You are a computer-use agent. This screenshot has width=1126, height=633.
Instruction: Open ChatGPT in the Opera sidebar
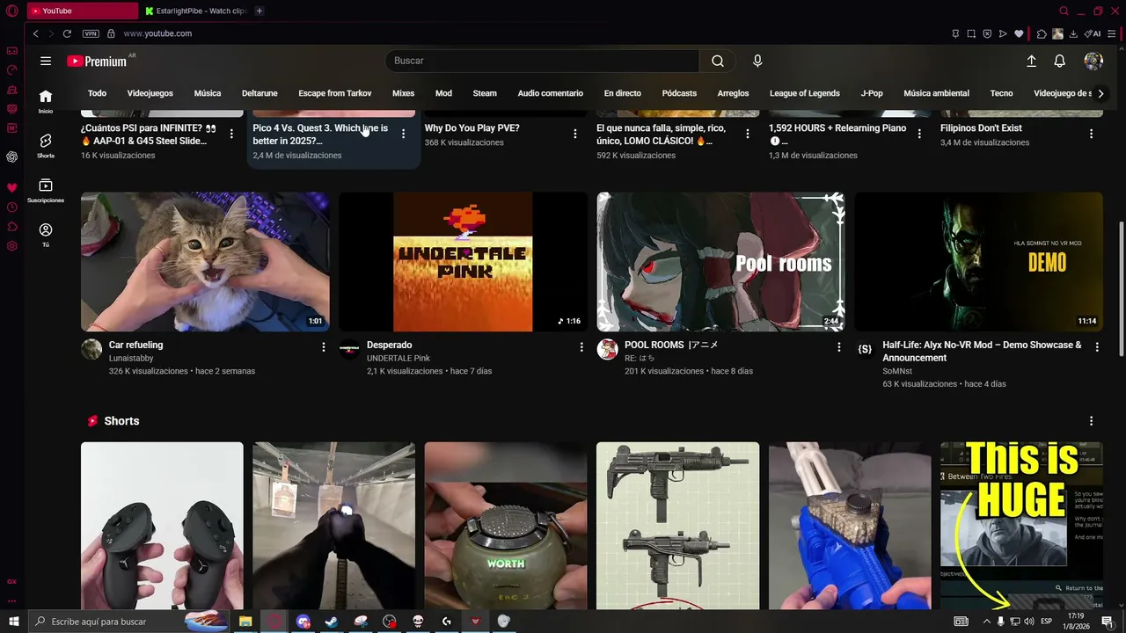pyautogui.click(x=12, y=156)
